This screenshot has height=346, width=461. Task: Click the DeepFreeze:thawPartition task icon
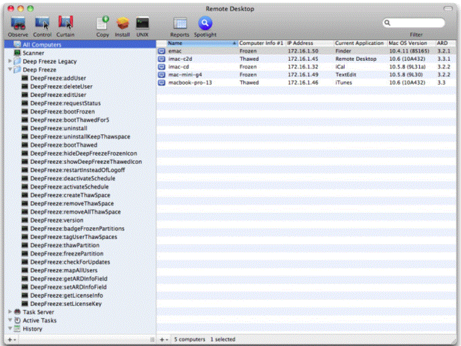tap(25, 245)
